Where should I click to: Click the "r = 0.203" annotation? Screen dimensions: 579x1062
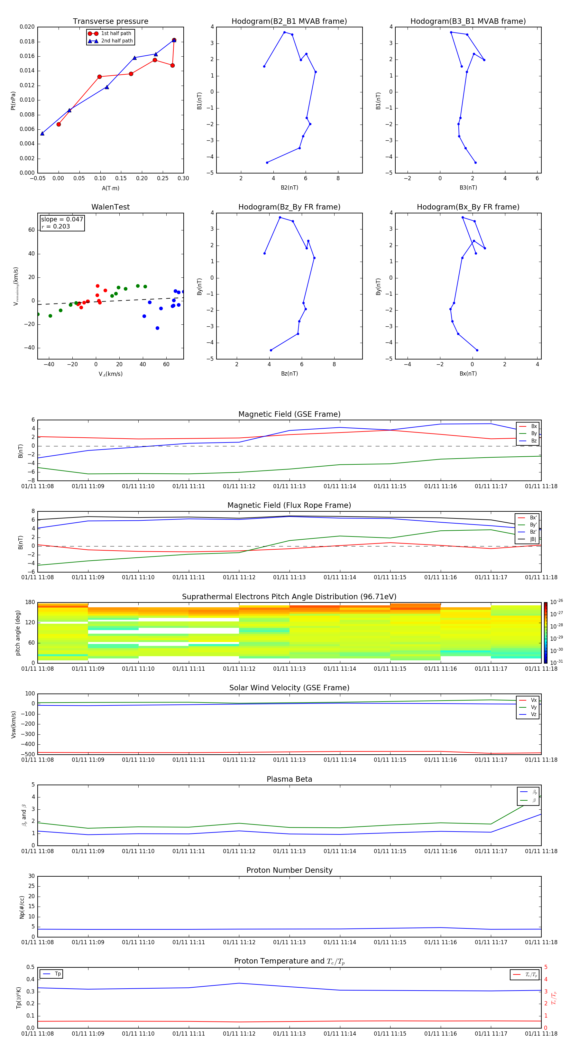56,226
